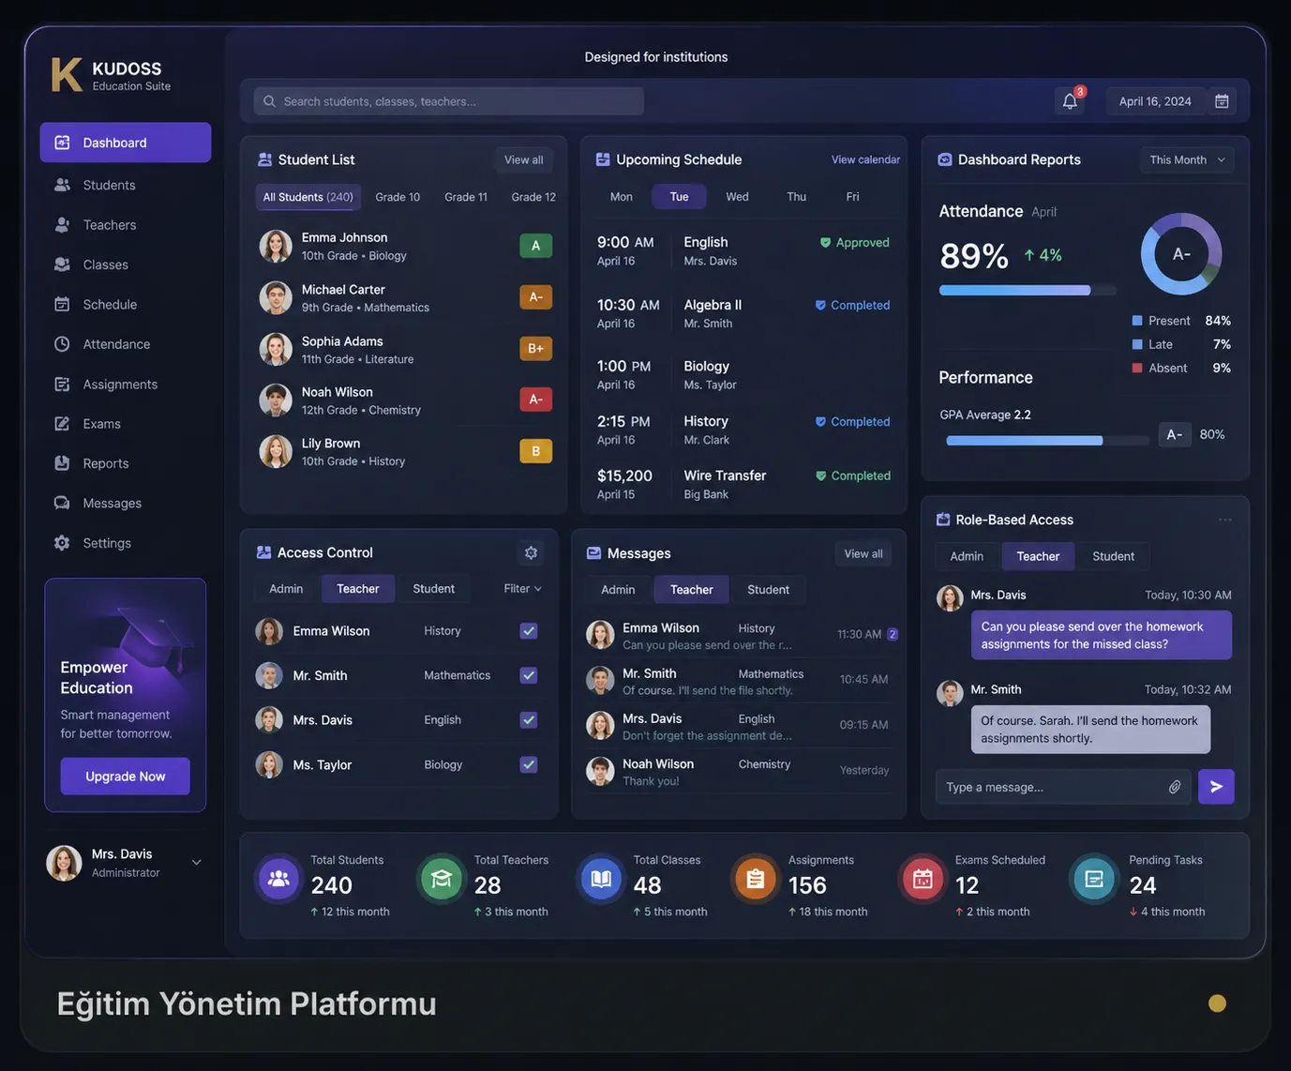Viewport: 1291px width, 1071px height.
Task: Click the Wire Transfer schedule entry
Action: click(743, 485)
